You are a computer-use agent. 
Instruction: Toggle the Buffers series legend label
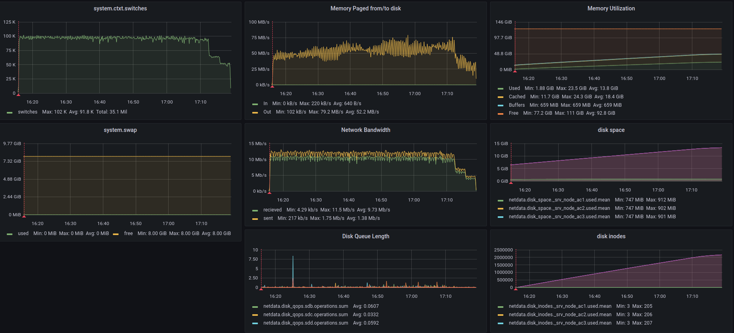(517, 105)
